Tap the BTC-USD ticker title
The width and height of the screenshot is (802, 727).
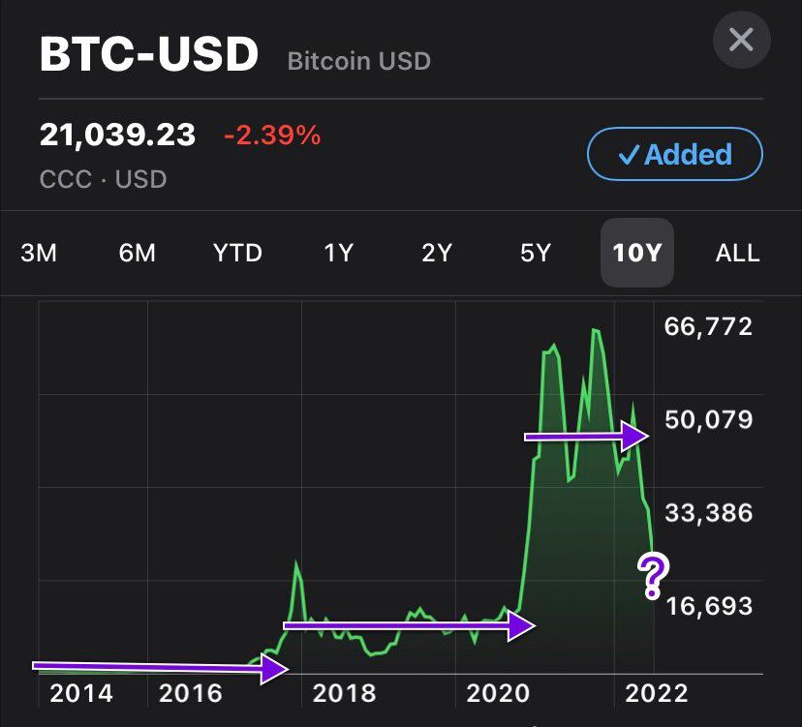point(149,55)
